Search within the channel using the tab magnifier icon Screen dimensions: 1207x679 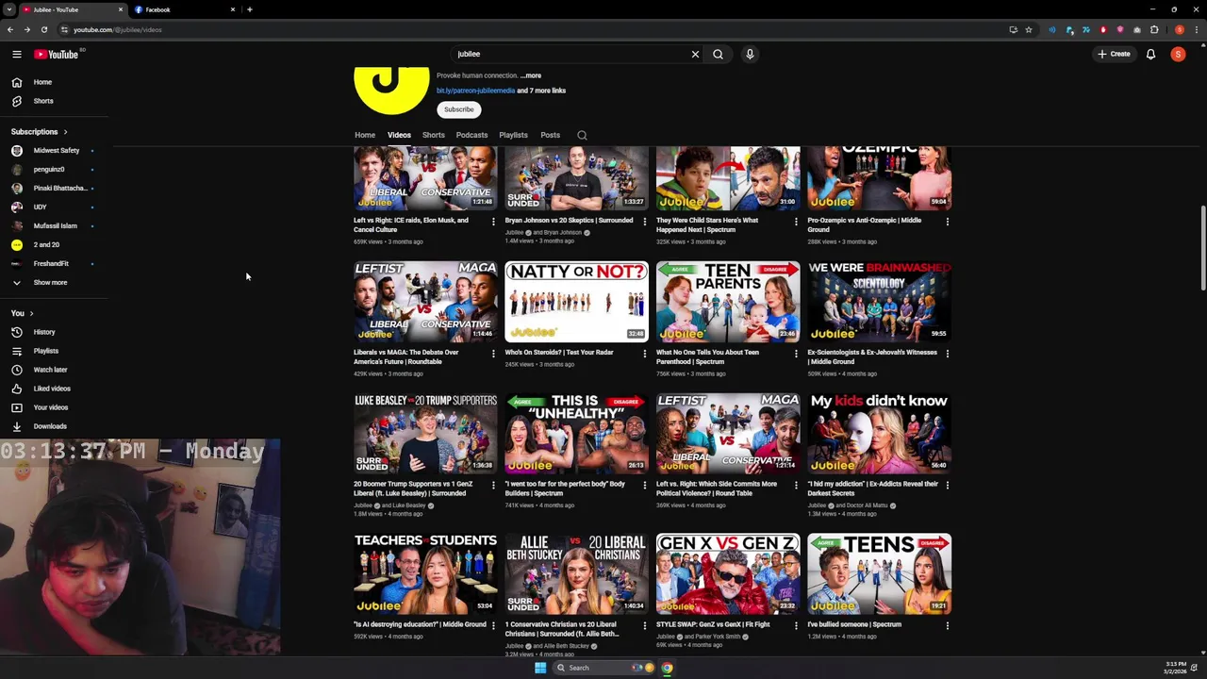[x=582, y=135]
